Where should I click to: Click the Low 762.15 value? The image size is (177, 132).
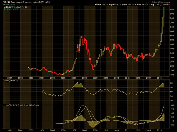pyautogui.click(x=128, y=5)
